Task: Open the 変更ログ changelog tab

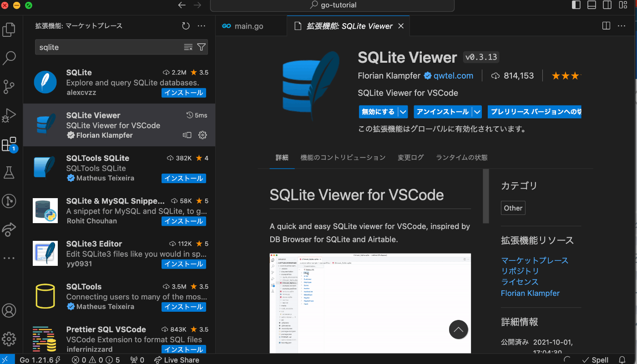Action: pyautogui.click(x=411, y=157)
